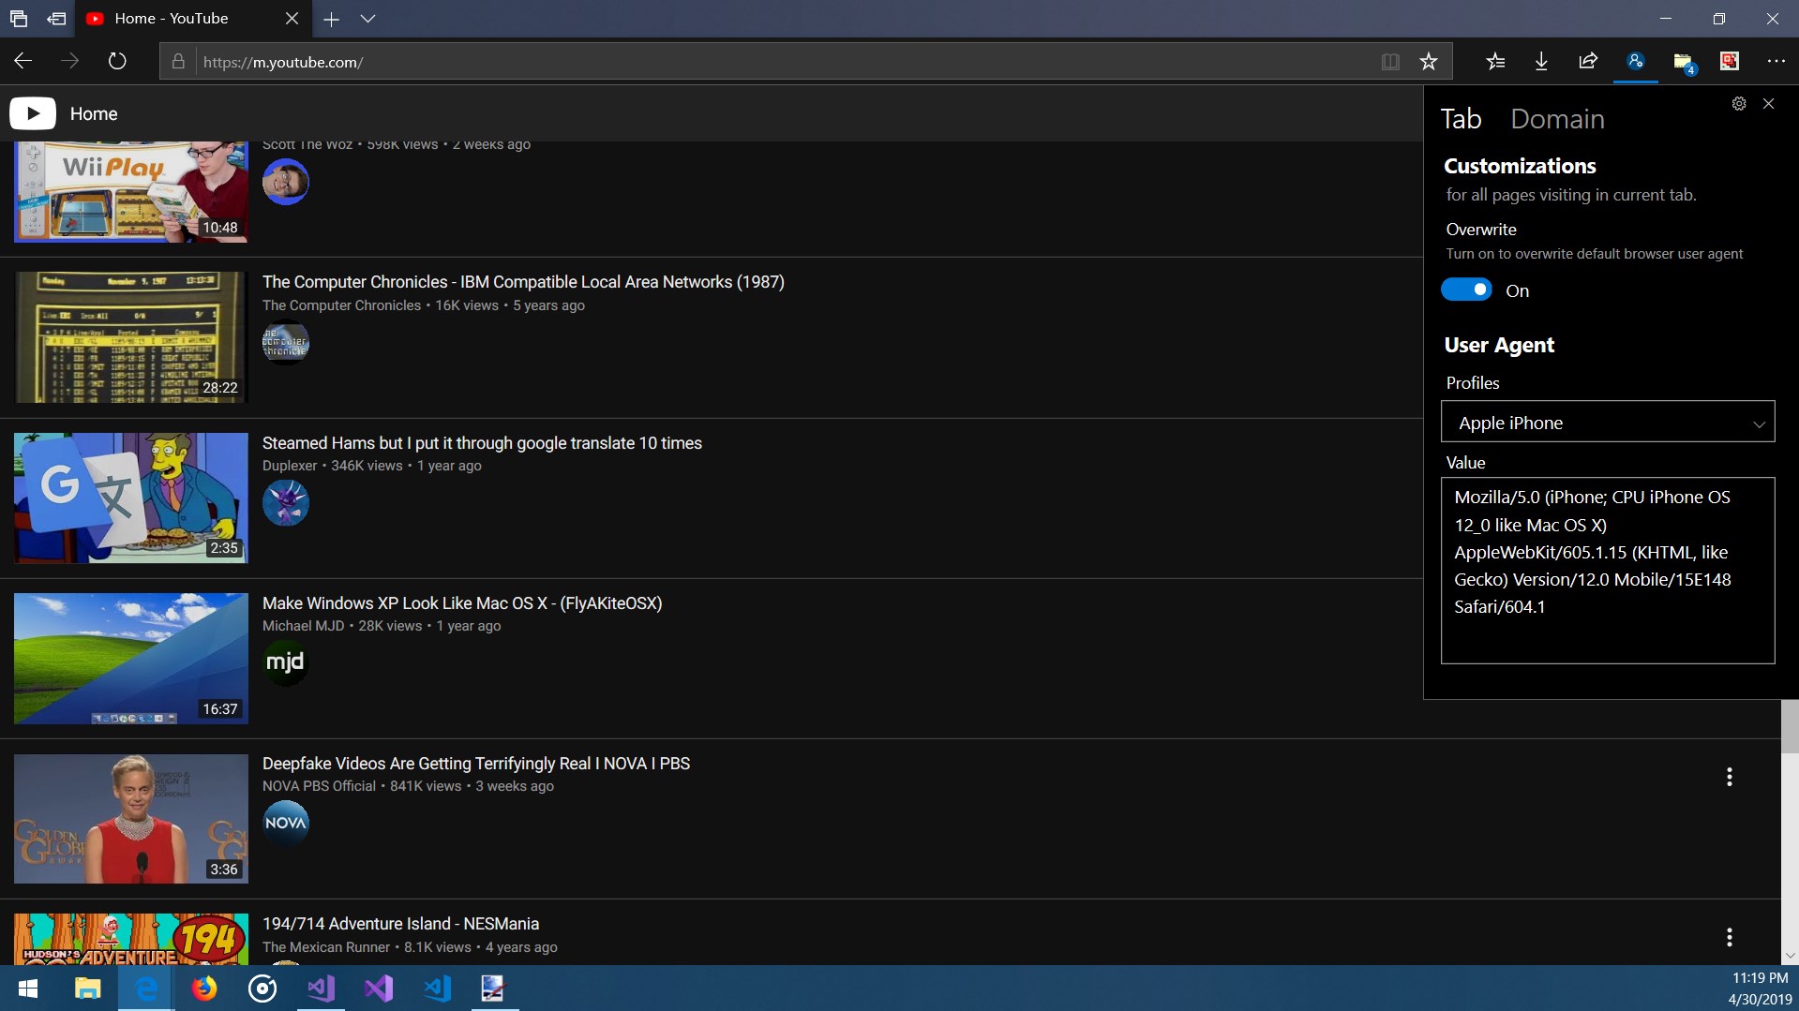The width and height of the screenshot is (1799, 1011).
Task: Edit the user agent Value text box
Action: click(x=1608, y=571)
